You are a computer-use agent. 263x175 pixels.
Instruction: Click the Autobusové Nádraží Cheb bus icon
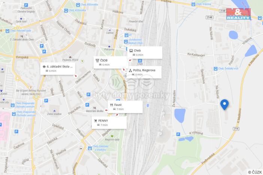[x=126, y=42]
